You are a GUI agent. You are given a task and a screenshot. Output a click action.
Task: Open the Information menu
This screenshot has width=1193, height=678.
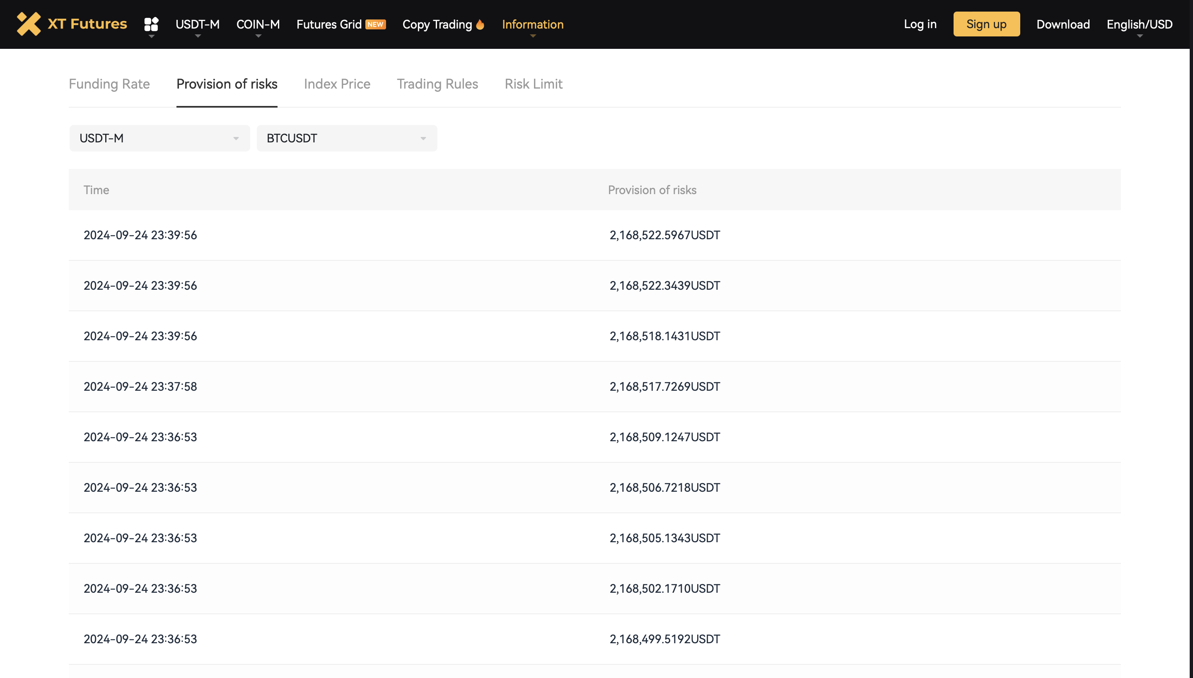pyautogui.click(x=532, y=24)
